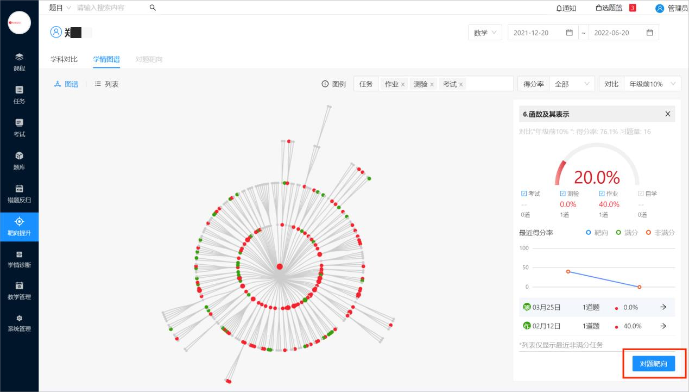The image size is (689, 392).
Task: Remove the 作业 task filter tag
Action: (403, 84)
